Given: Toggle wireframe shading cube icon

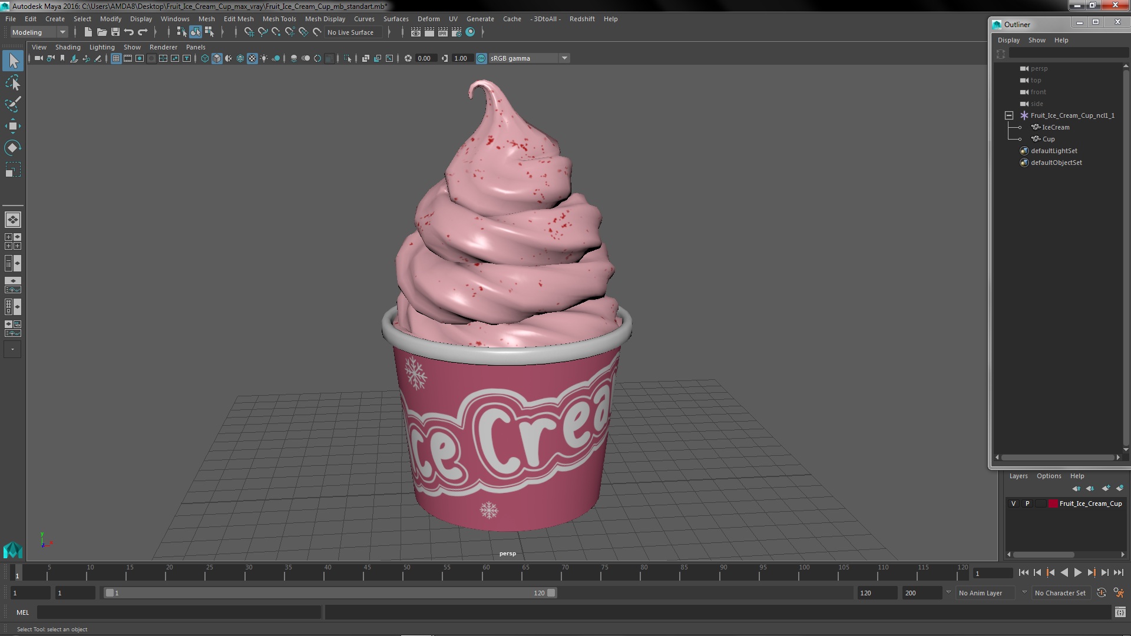Looking at the screenshot, I should point(205,58).
